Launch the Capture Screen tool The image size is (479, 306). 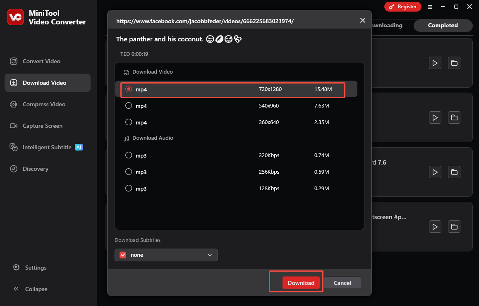click(42, 126)
